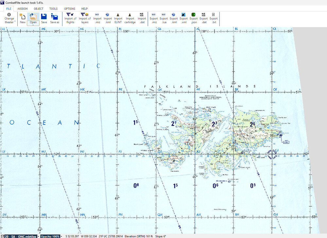This screenshot has width=327, height=238.
Task: Create a new mission with New
Action: (x=23, y=18)
